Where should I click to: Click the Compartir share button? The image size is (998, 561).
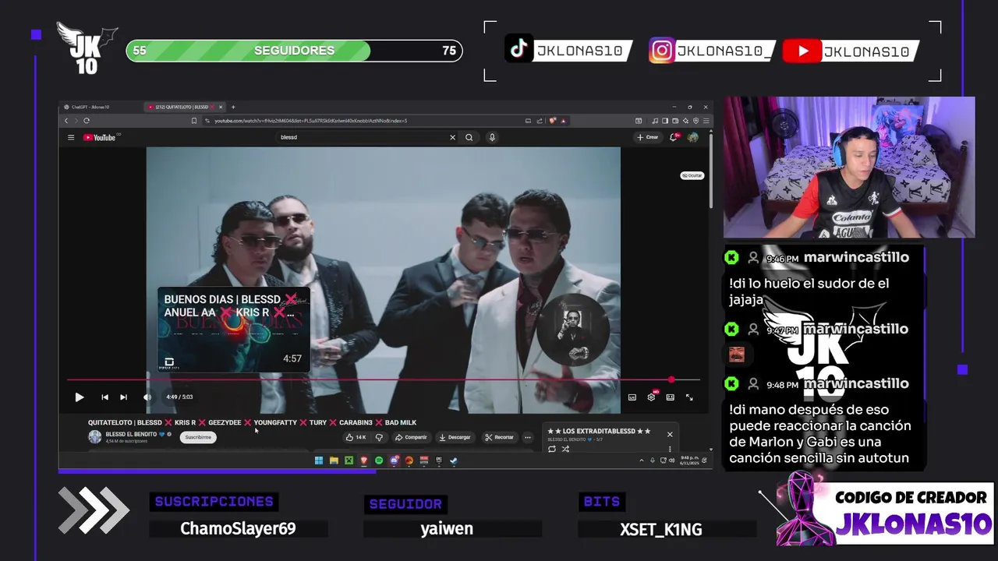[411, 437]
